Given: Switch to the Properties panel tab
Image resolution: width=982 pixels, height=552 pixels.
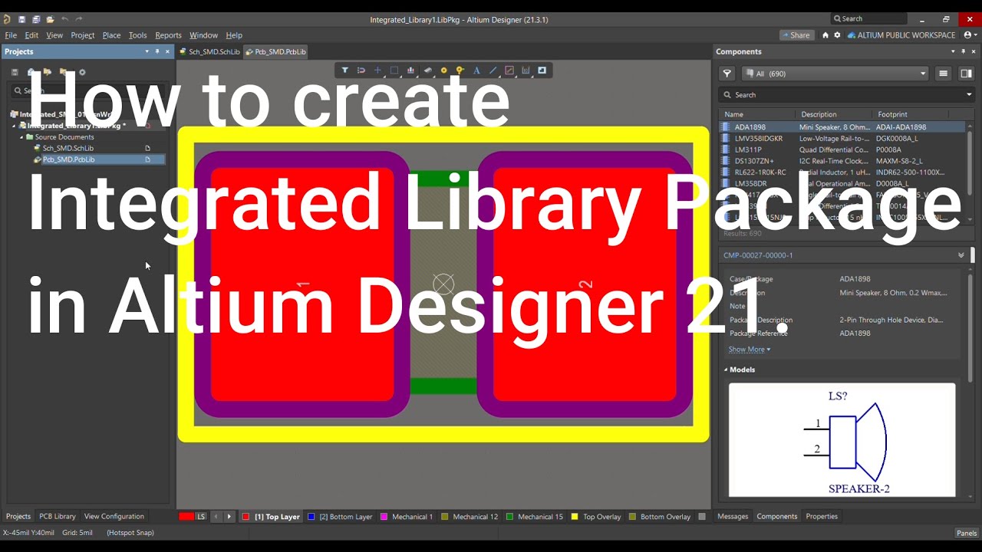Looking at the screenshot, I should 822,517.
